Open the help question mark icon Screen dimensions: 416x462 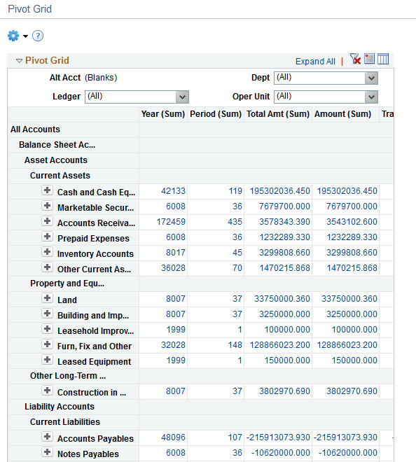tap(38, 36)
